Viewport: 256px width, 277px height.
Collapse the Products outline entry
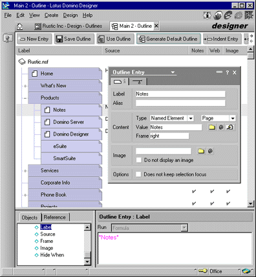(25, 98)
